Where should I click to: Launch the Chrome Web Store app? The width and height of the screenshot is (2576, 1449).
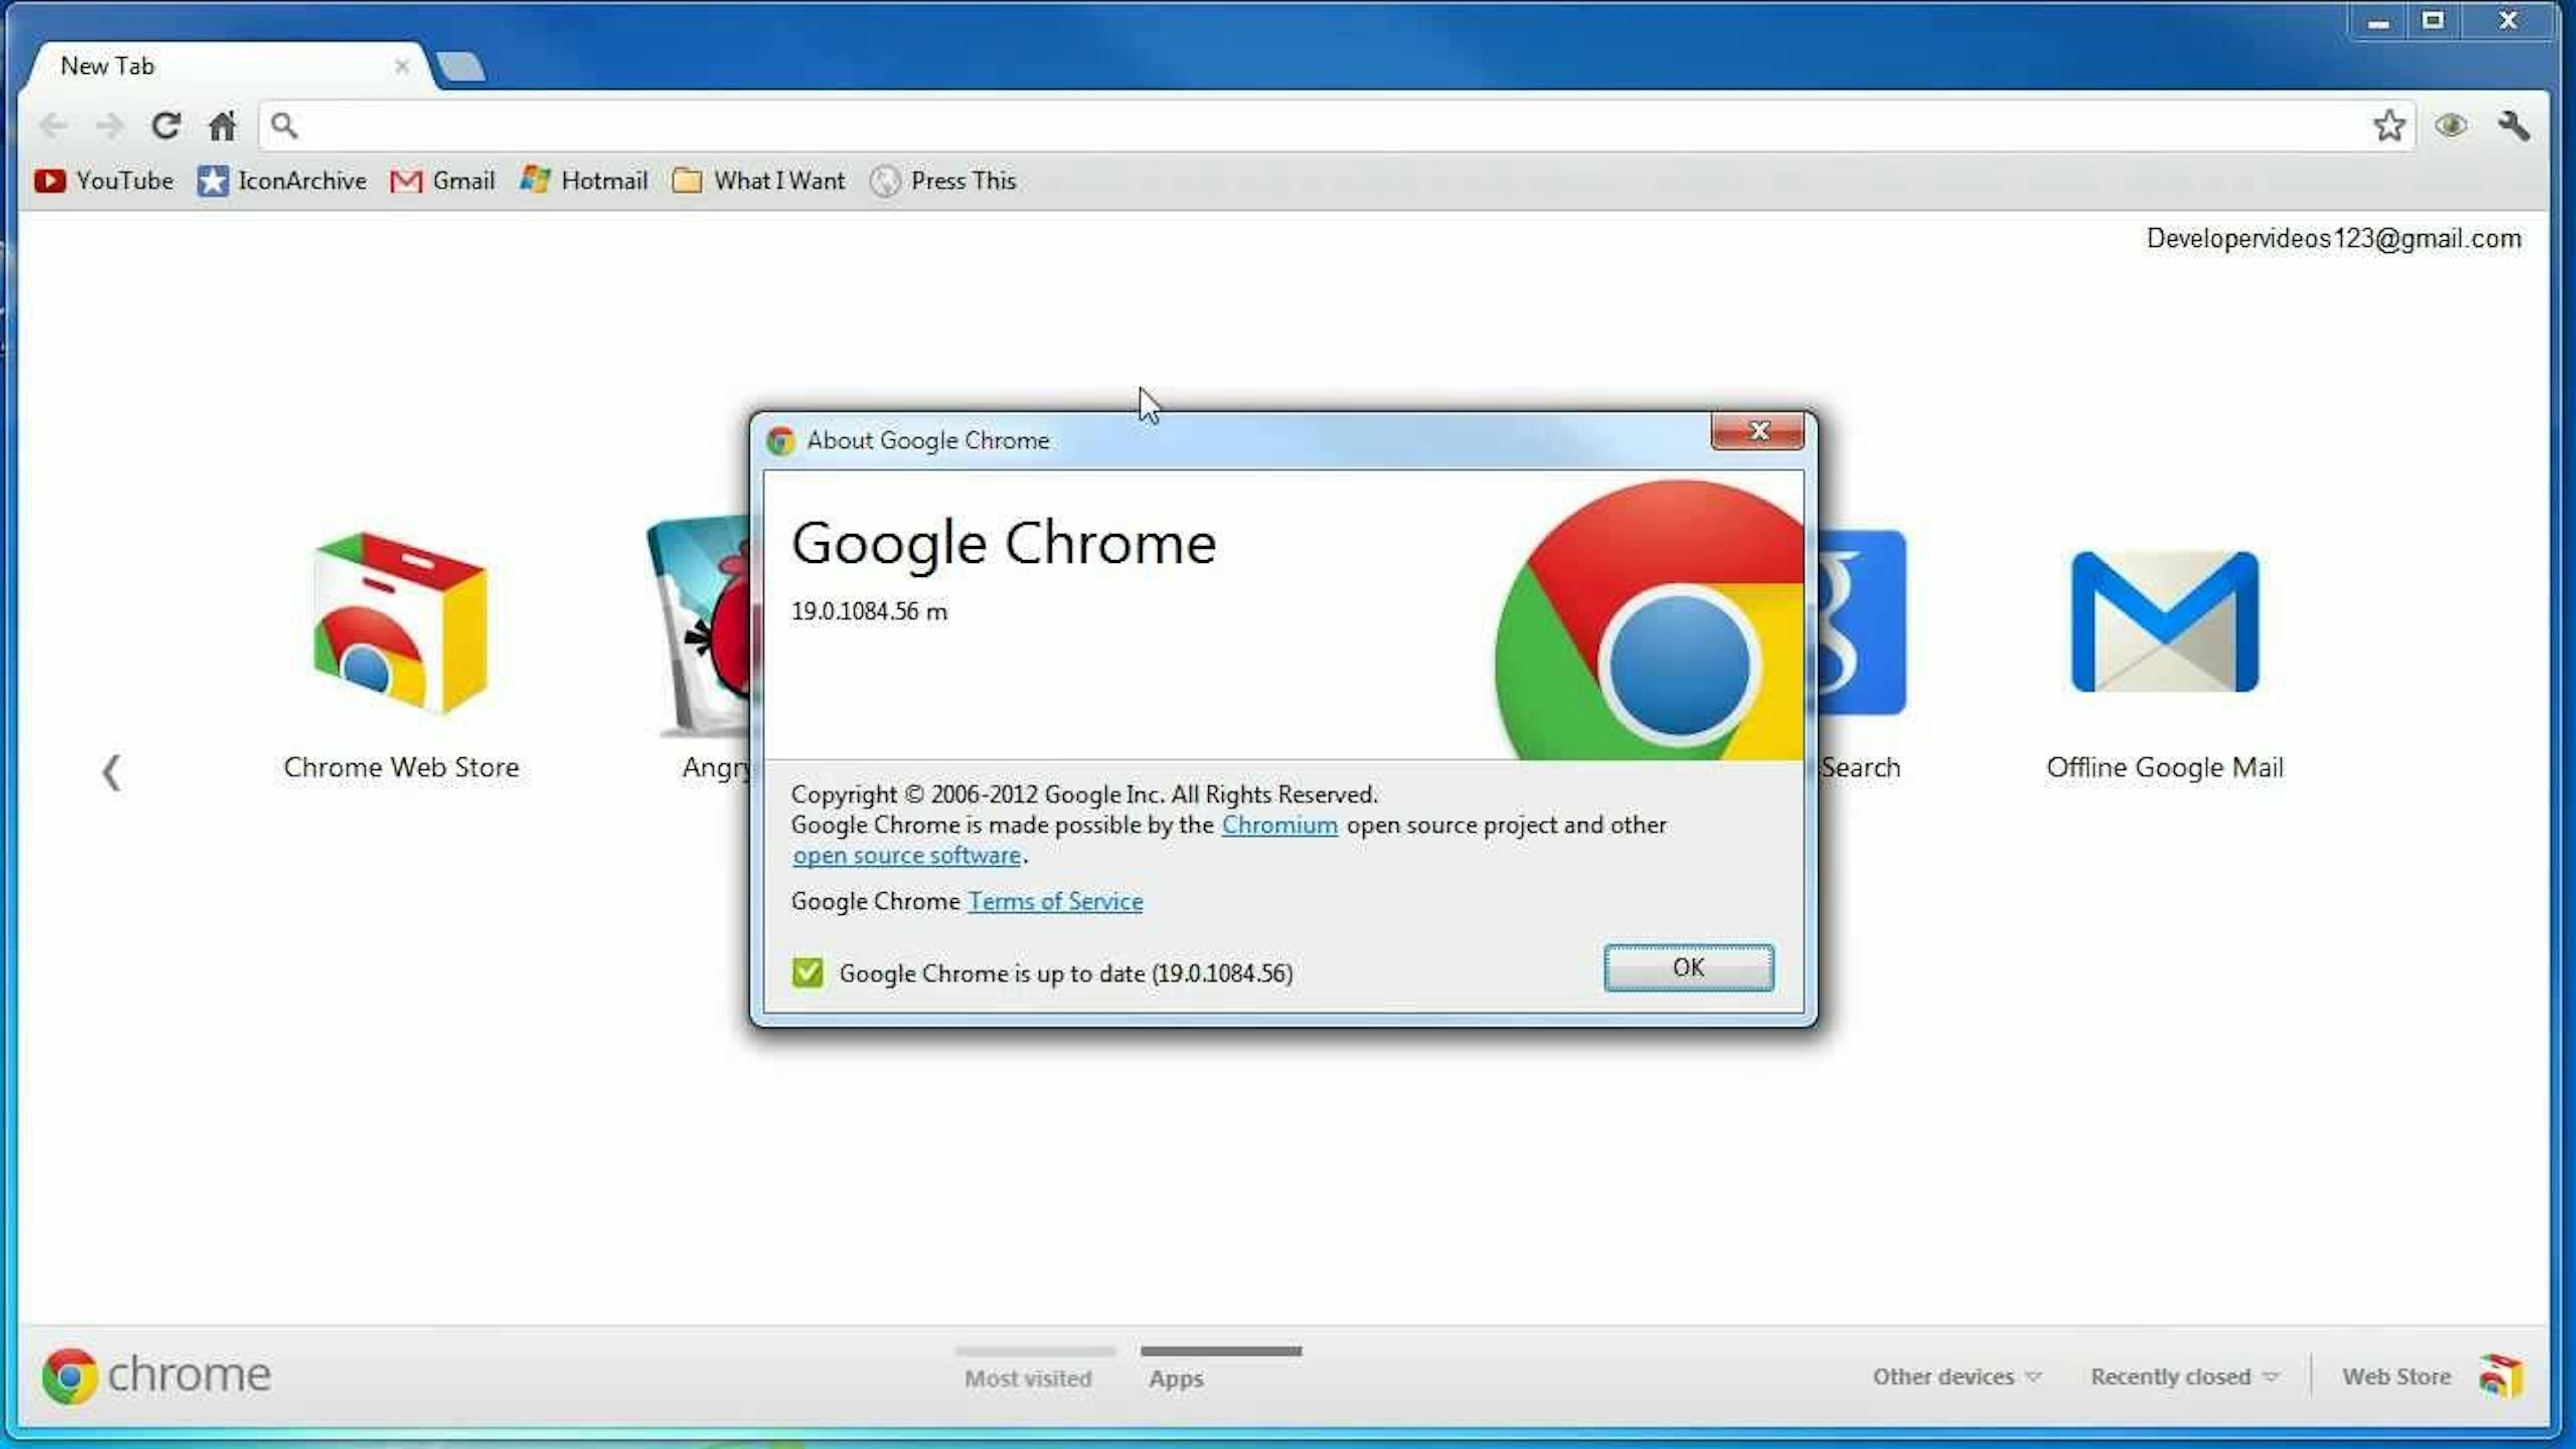click(401, 624)
